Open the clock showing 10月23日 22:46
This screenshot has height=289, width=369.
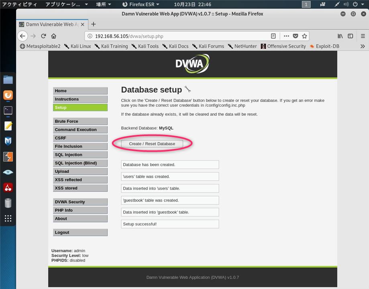point(192,4)
